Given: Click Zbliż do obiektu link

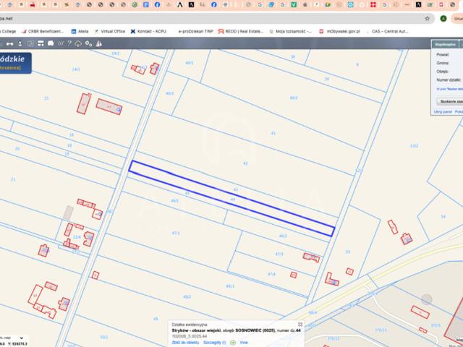Looking at the screenshot, I should pyautogui.click(x=184, y=342).
